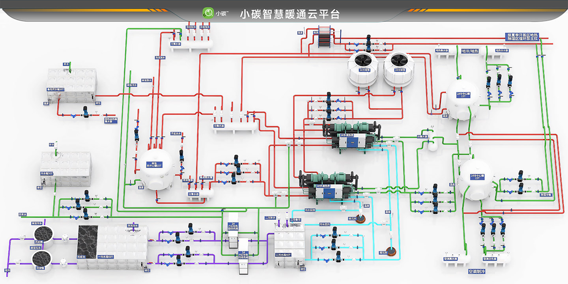The width and height of the screenshot is (568, 284).
Task: Click the 空调制冷 label
Action: [x=476, y=271]
